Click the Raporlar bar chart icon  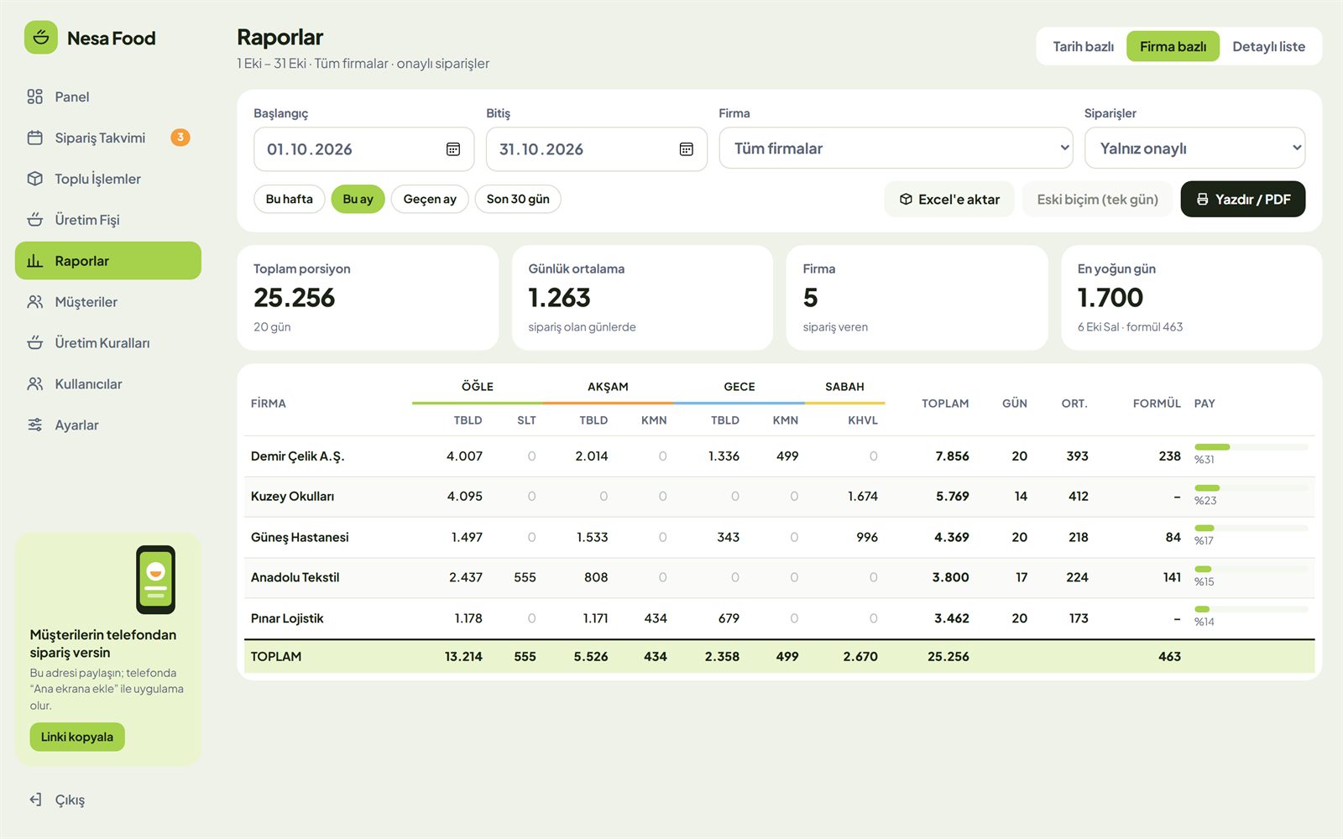click(34, 261)
